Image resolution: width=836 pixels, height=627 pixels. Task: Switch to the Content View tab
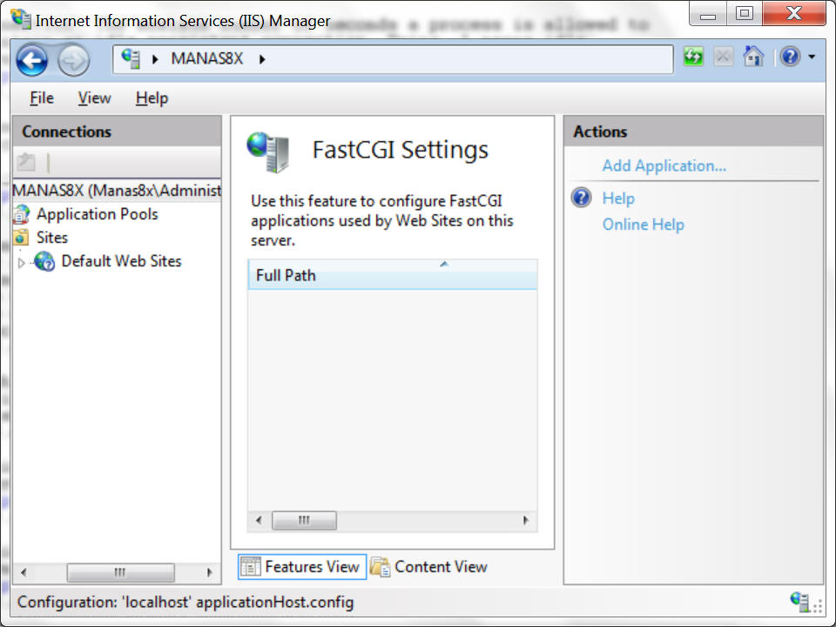(429, 567)
